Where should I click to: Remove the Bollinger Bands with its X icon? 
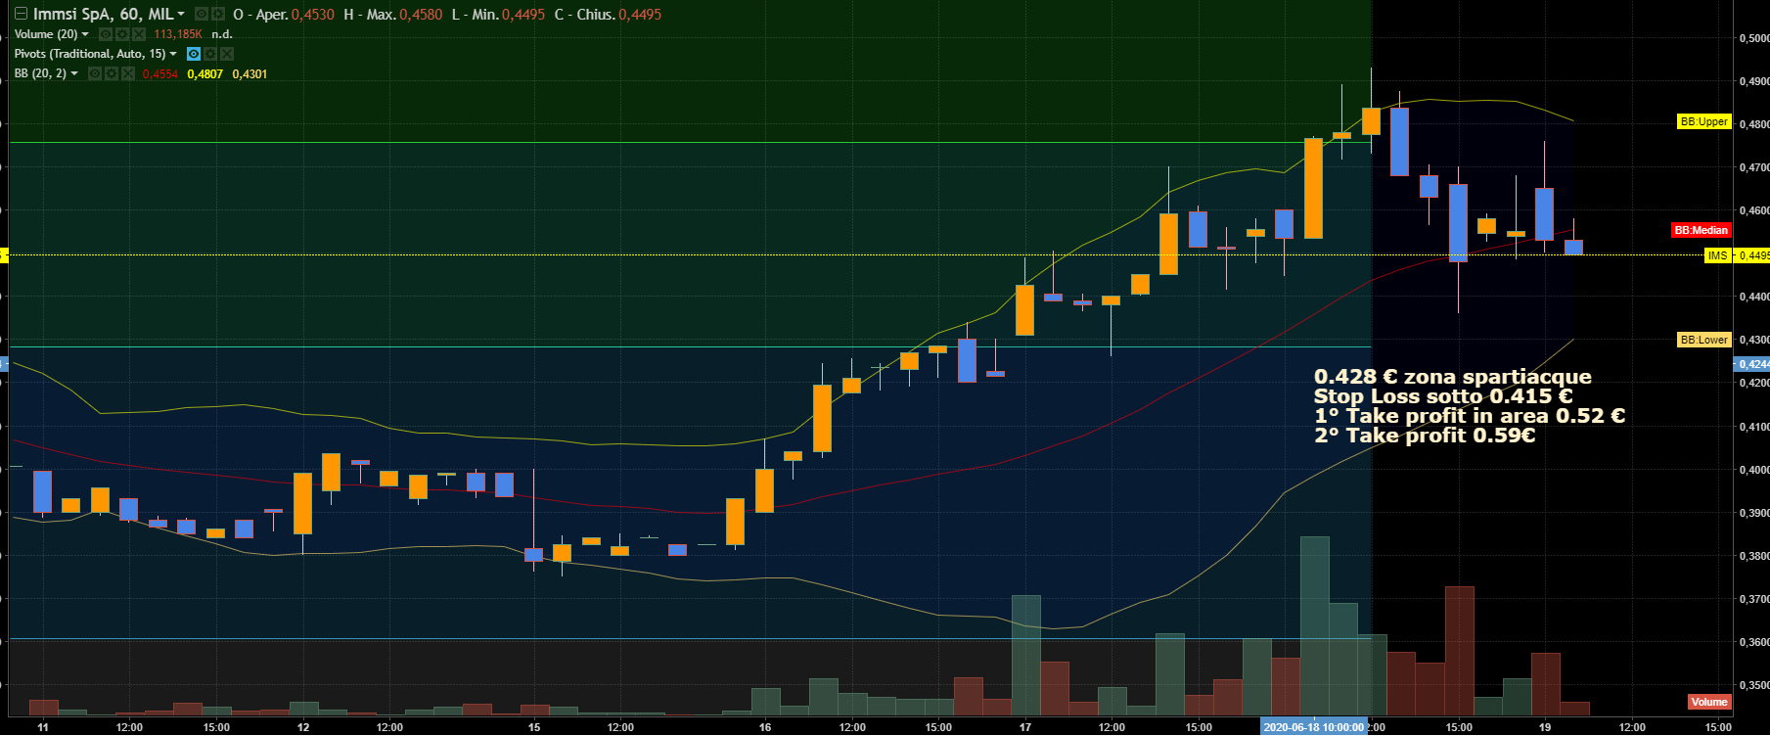pyautogui.click(x=128, y=74)
